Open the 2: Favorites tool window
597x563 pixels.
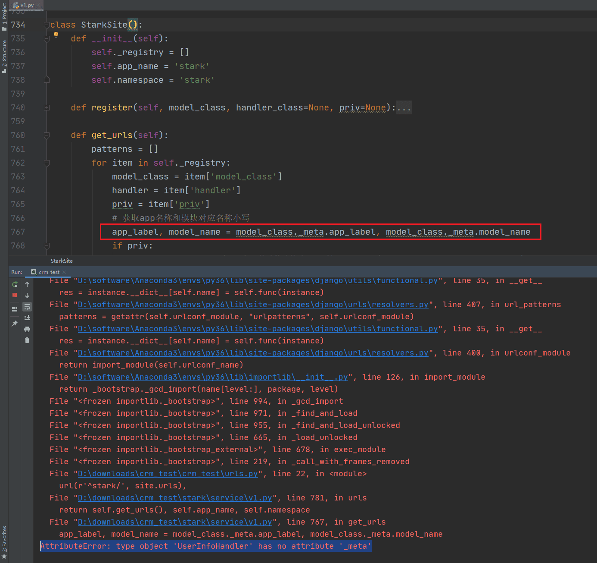point(4,542)
